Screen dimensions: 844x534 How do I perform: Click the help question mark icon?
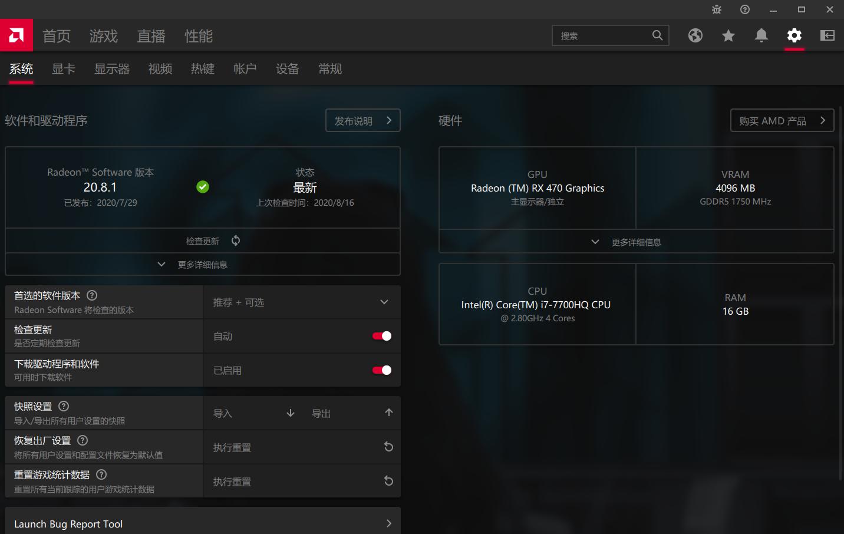point(744,9)
